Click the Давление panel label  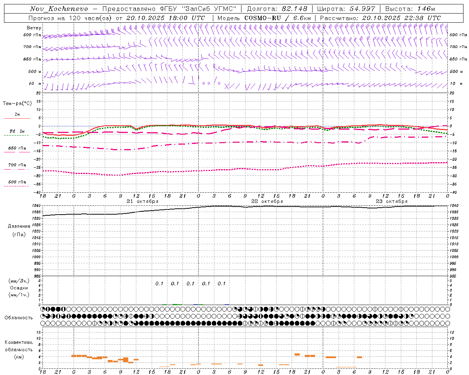click(x=19, y=226)
